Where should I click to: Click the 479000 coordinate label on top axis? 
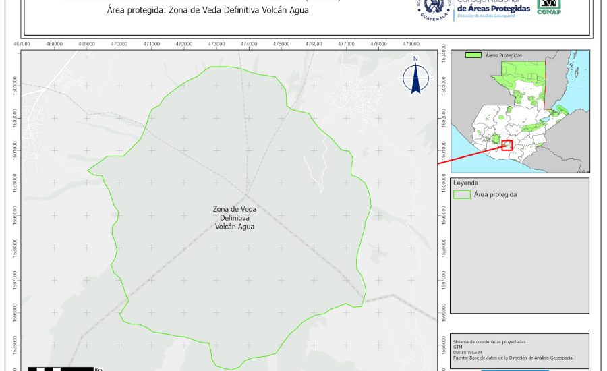pos(411,44)
